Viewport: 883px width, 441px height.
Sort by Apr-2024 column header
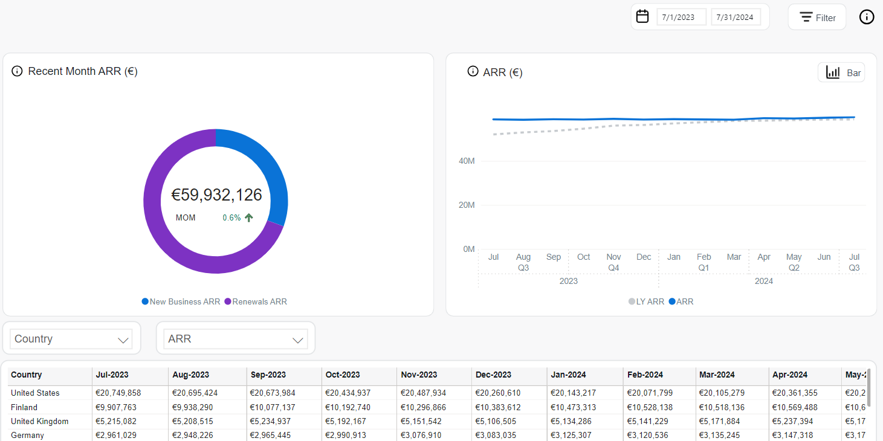(806, 375)
